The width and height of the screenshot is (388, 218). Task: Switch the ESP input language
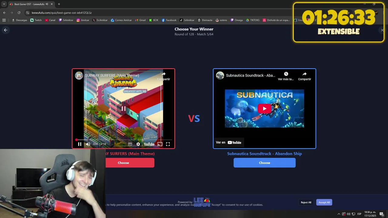pyautogui.click(x=359, y=214)
